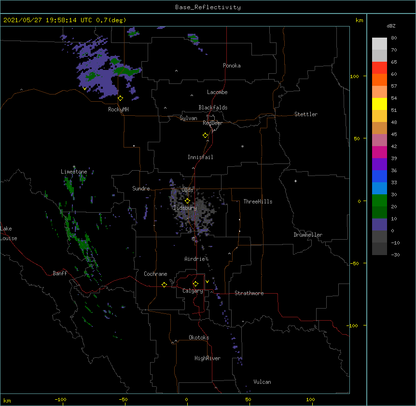Click the Cochrane label
The image size is (416, 406).
click(155, 274)
